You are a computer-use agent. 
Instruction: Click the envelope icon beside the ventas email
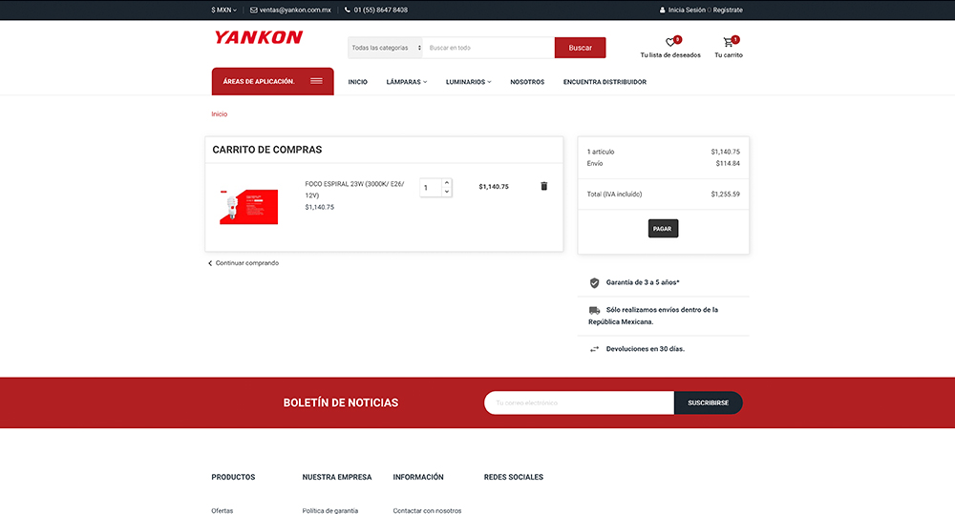254,10
